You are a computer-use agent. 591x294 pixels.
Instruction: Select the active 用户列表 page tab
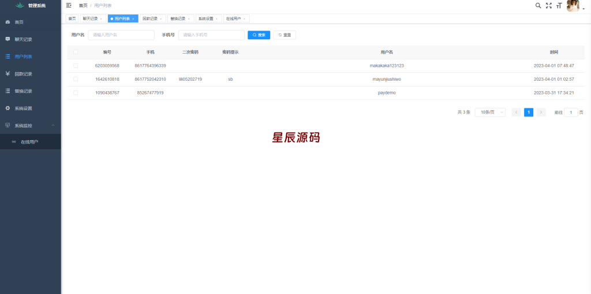coord(122,18)
